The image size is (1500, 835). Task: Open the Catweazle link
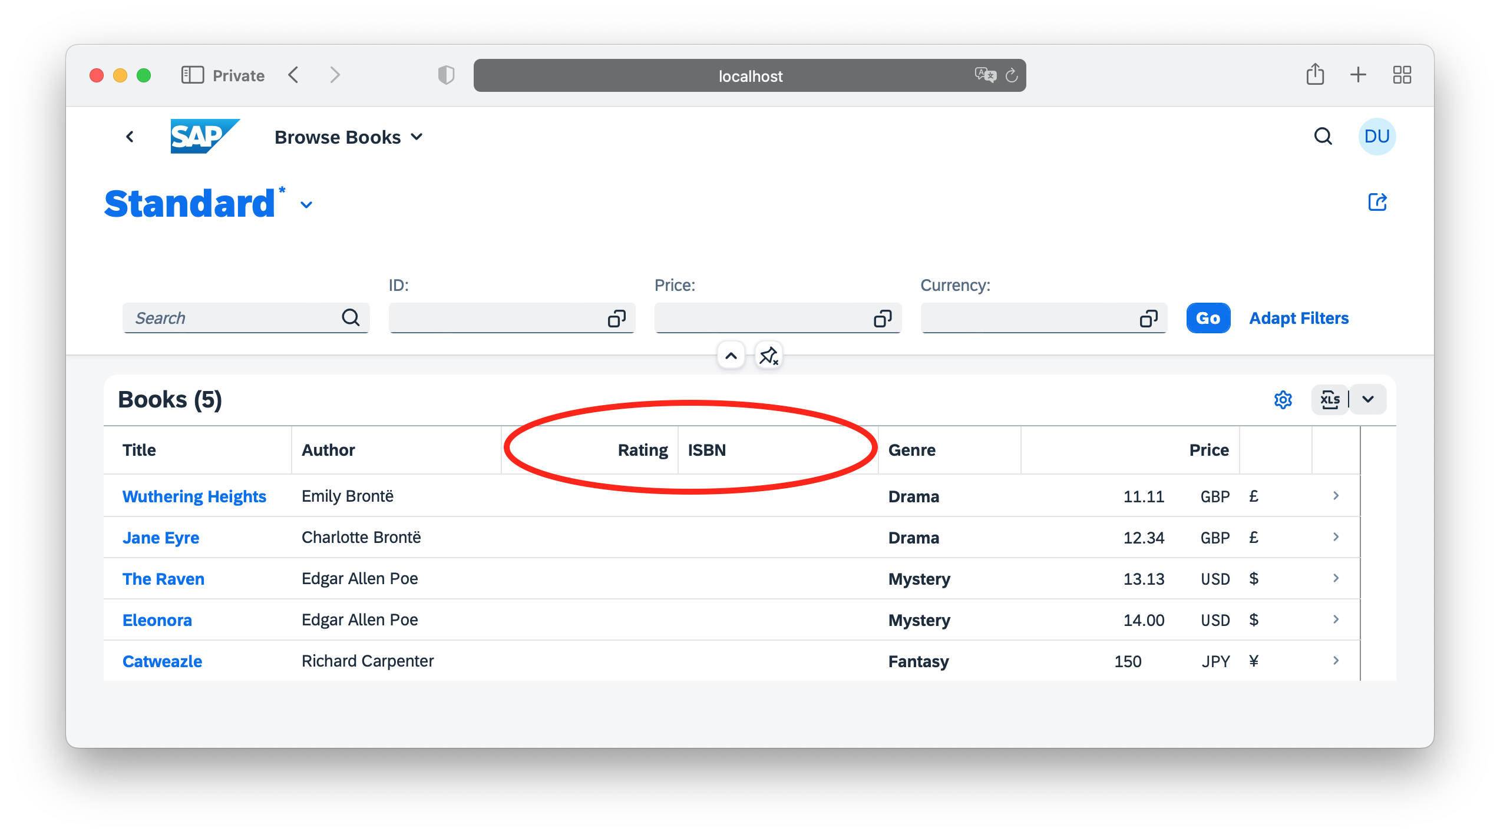(x=162, y=661)
